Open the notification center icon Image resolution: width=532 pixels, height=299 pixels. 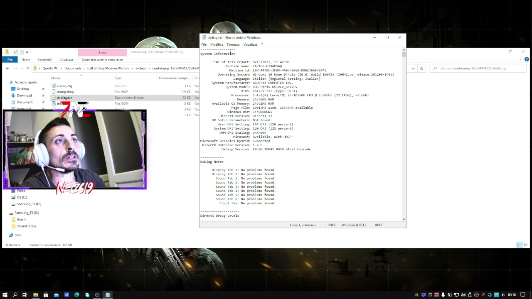[x=523, y=295]
